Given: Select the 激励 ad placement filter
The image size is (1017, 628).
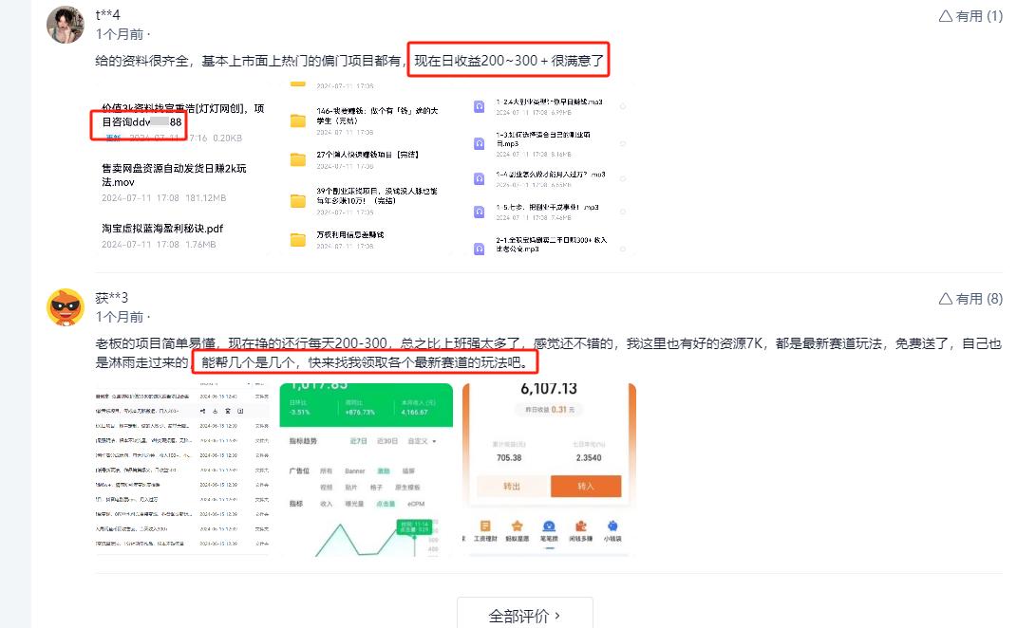Looking at the screenshot, I should (385, 471).
